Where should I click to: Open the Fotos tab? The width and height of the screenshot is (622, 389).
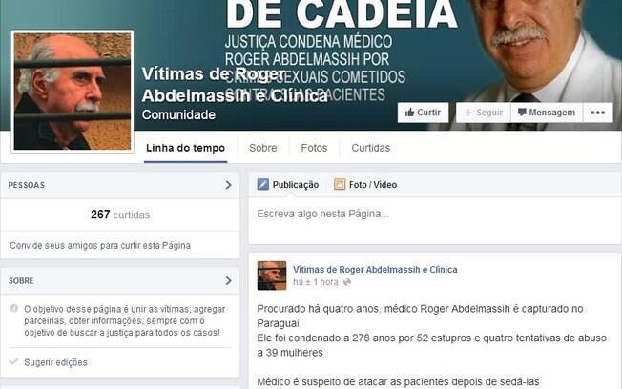pos(314,148)
